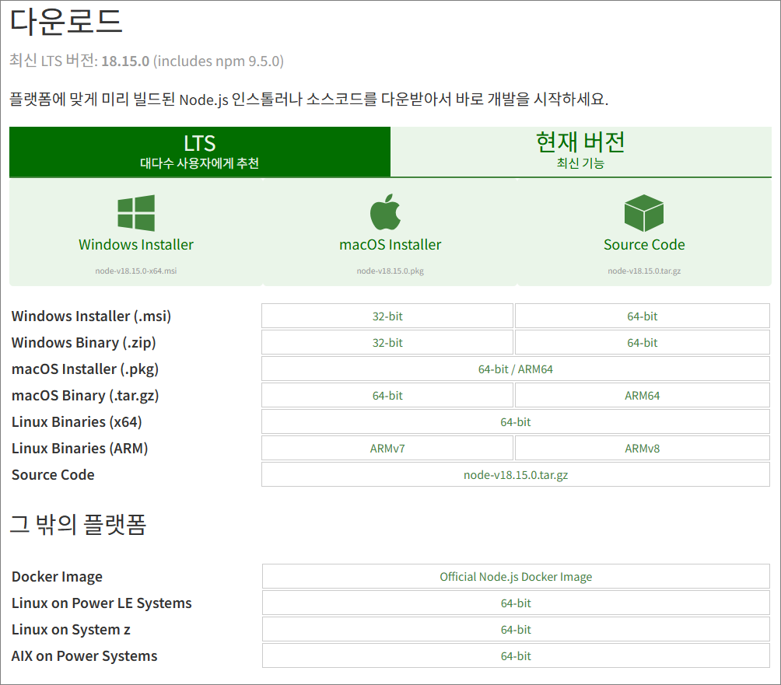Click the node-v18.15.0.tar.gz table link
Image resolution: width=781 pixels, height=685 pixels.
[x=516, y=474]
